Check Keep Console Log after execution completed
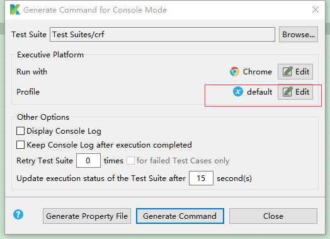 coord(20,145)
